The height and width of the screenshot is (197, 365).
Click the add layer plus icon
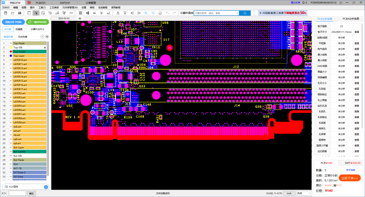[42, 36]
